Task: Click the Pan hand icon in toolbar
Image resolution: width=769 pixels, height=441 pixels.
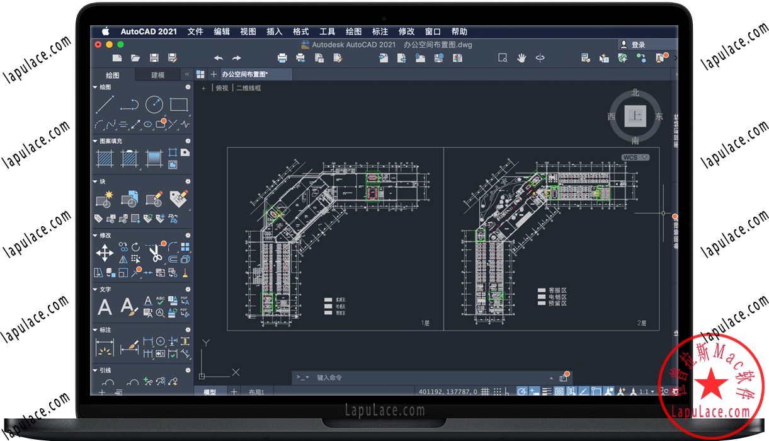Action: tap(521, 58)
